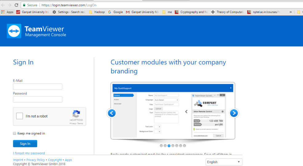Viewport: 303px width, 166px height.
Task: Open the Imprint footer link
Action: [x=18, y=160]
